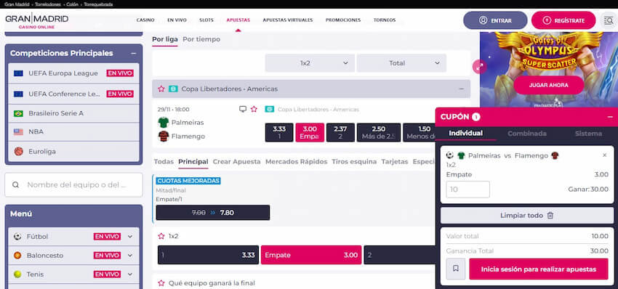Screen dimensions: 618x289
Task: Select the Mercados Rápidos tab
Action: pyautogui.click(x=297, y=161)
